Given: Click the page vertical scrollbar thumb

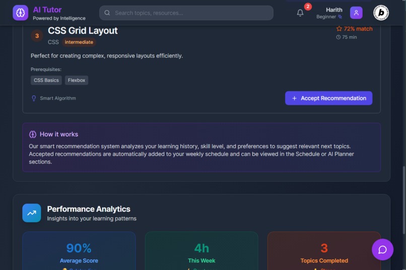Looking at the screenshot, I should (403, 200).
